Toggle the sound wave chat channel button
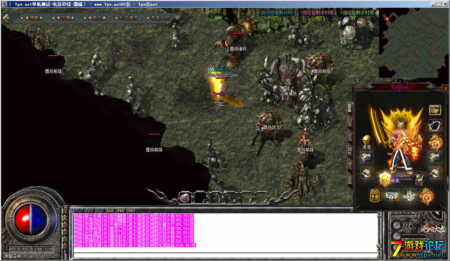Image resolution: width=450 pixels, height=261 pixels. (x=65, y=212)
